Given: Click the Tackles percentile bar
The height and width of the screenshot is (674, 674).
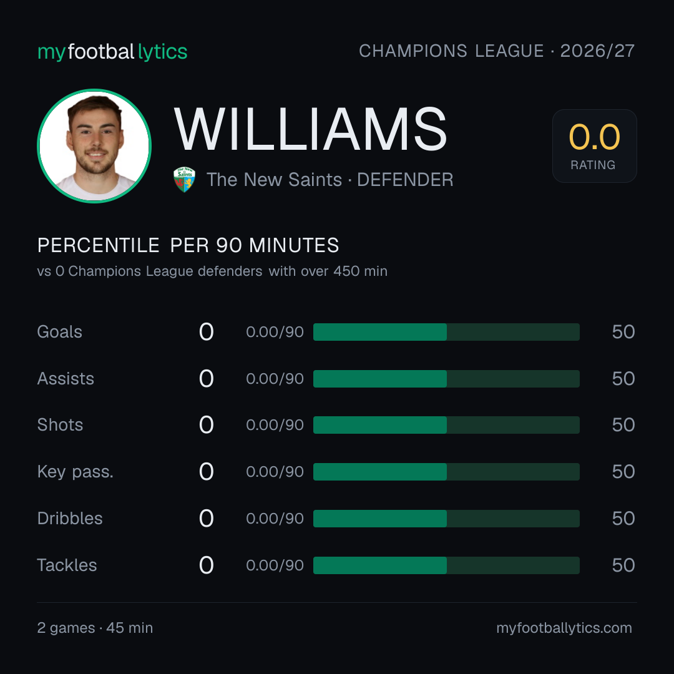Looking at the screenshot, I should 446,565.
